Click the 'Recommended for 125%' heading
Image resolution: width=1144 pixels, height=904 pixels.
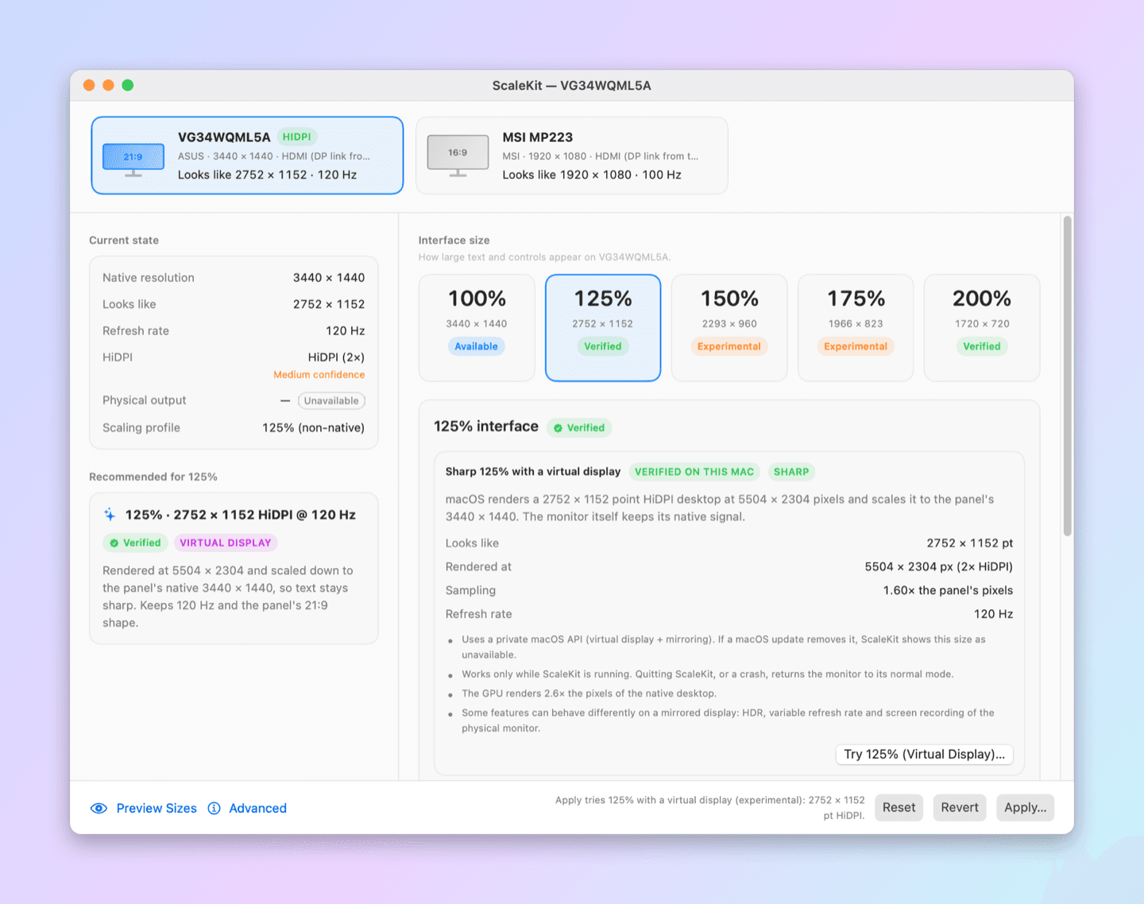[153, 477]
